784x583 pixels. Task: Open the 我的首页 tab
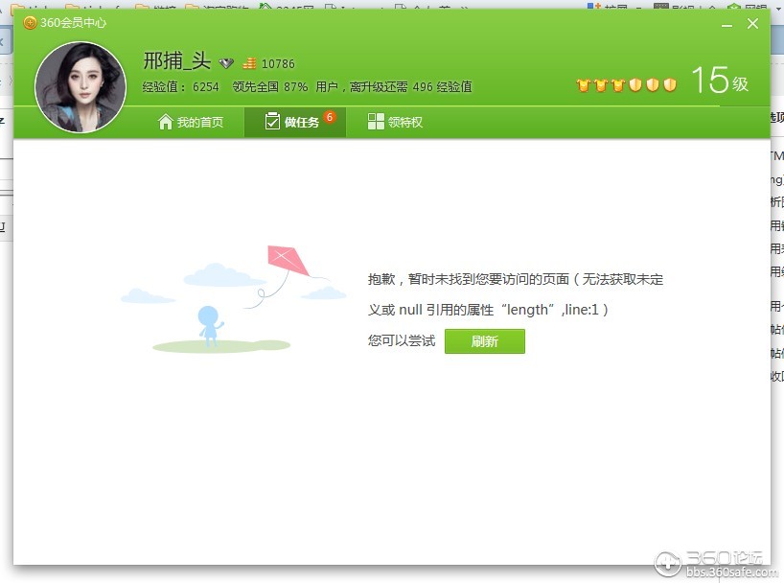point(191,122)
